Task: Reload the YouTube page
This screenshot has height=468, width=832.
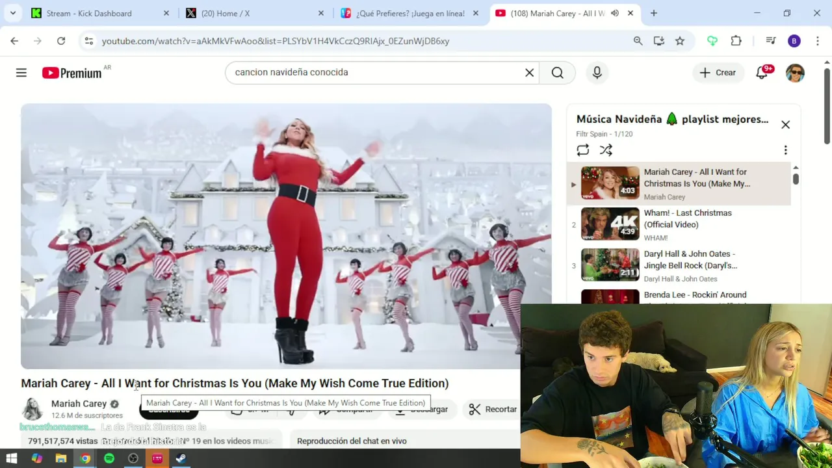Action: (61, 41)
